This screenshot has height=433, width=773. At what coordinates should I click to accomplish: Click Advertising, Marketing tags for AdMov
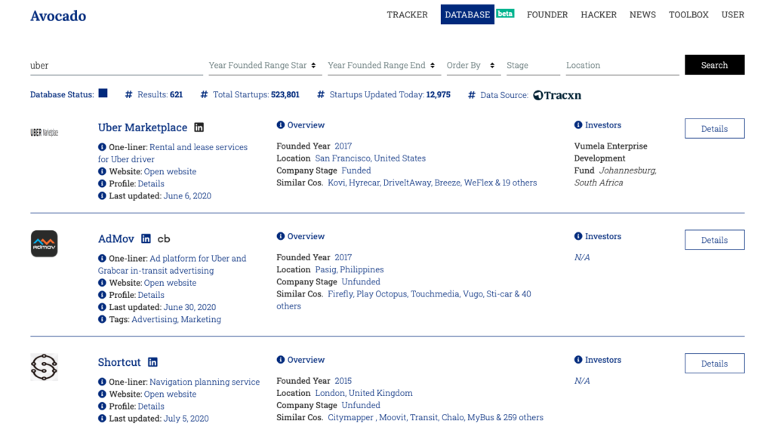pyautogui.click(x=176, y=319)
